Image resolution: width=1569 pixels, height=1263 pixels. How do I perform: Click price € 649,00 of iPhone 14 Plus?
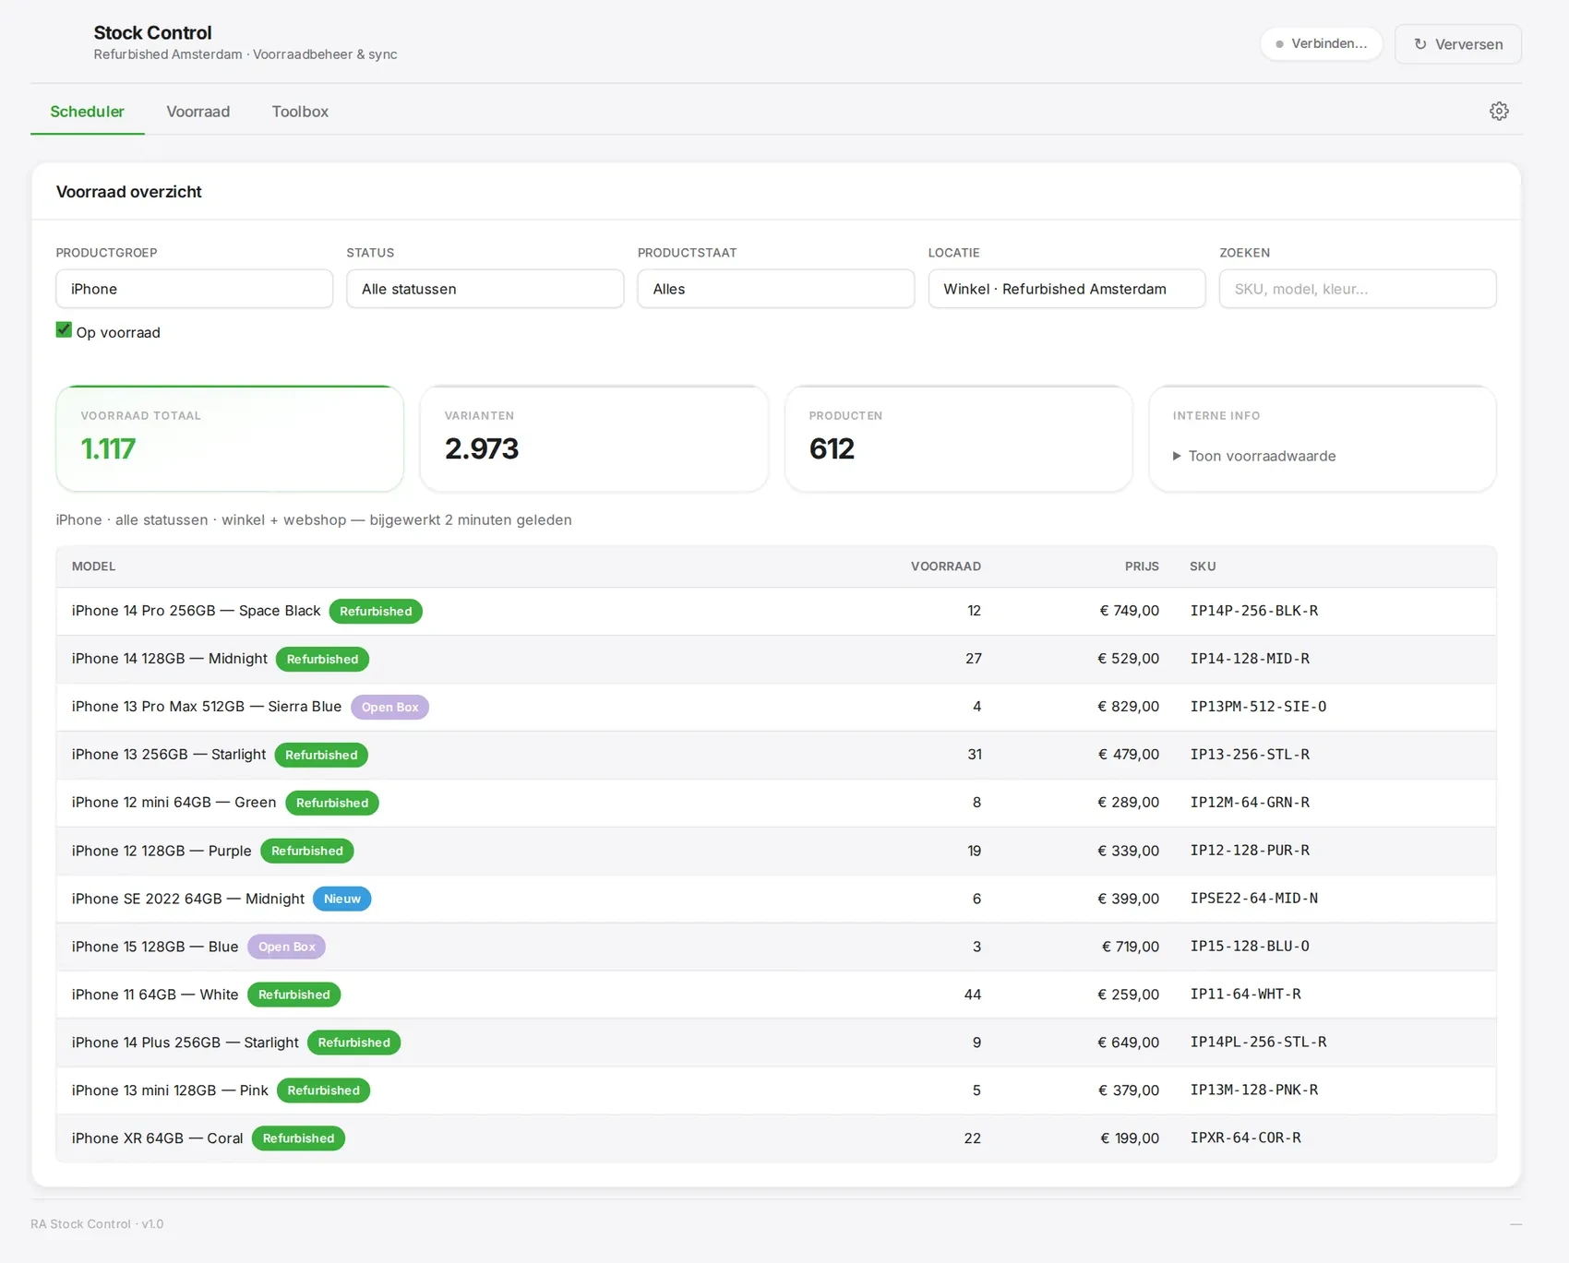coord(1128,1043)
